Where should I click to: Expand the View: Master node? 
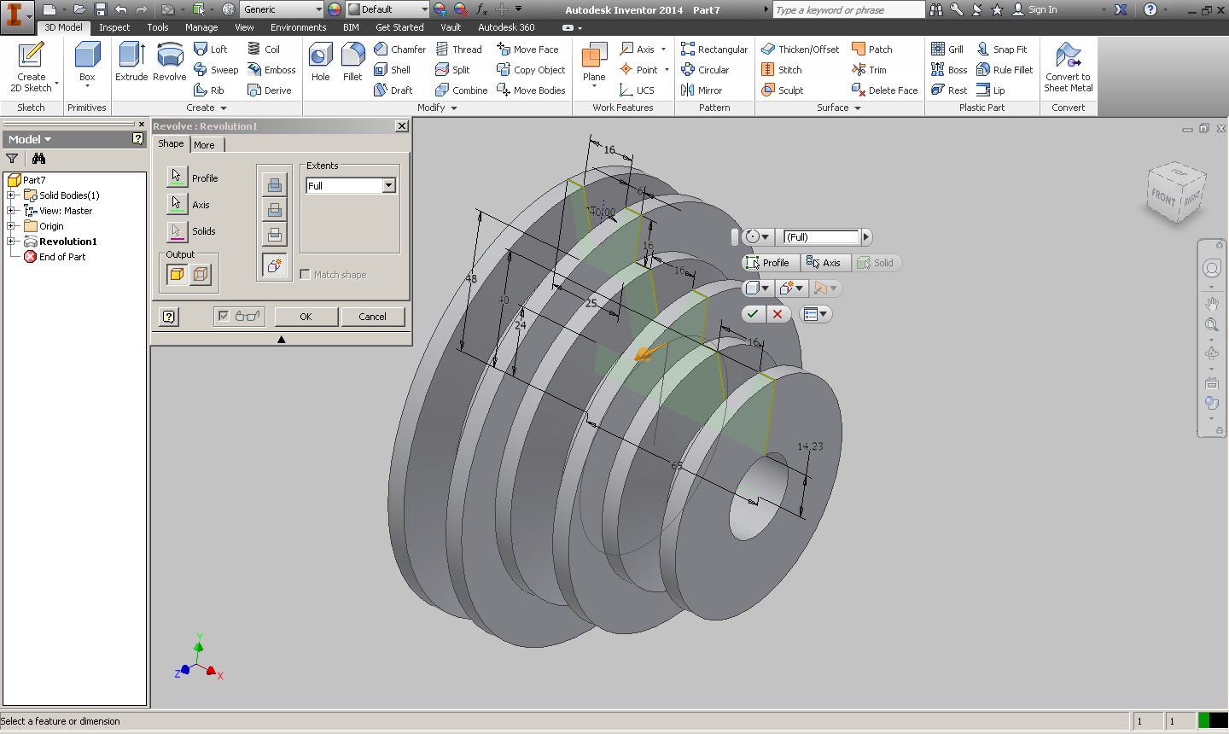[x=11, y=211]
